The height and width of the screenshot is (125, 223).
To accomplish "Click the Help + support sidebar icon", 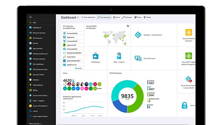I will coord(30,101).
